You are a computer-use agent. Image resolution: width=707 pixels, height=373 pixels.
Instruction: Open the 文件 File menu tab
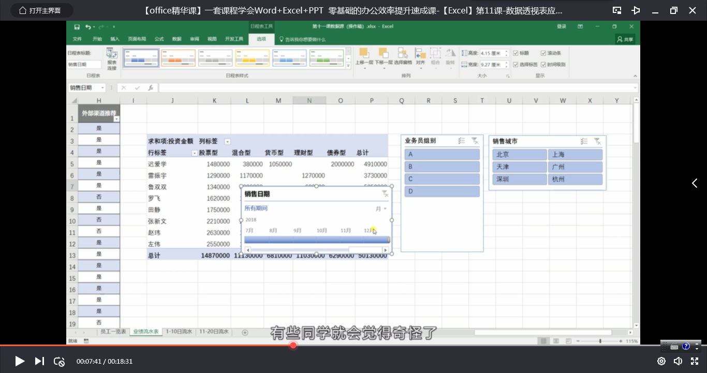[x=77, y=39]
